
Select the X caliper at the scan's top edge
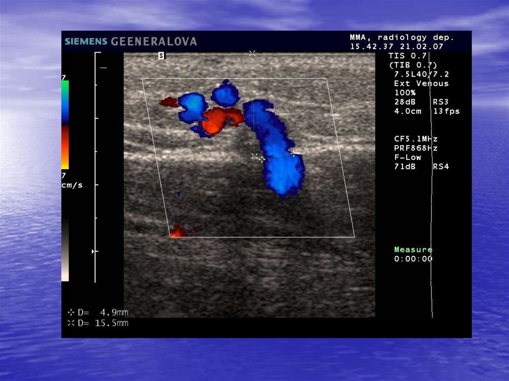tap(252, 53)
